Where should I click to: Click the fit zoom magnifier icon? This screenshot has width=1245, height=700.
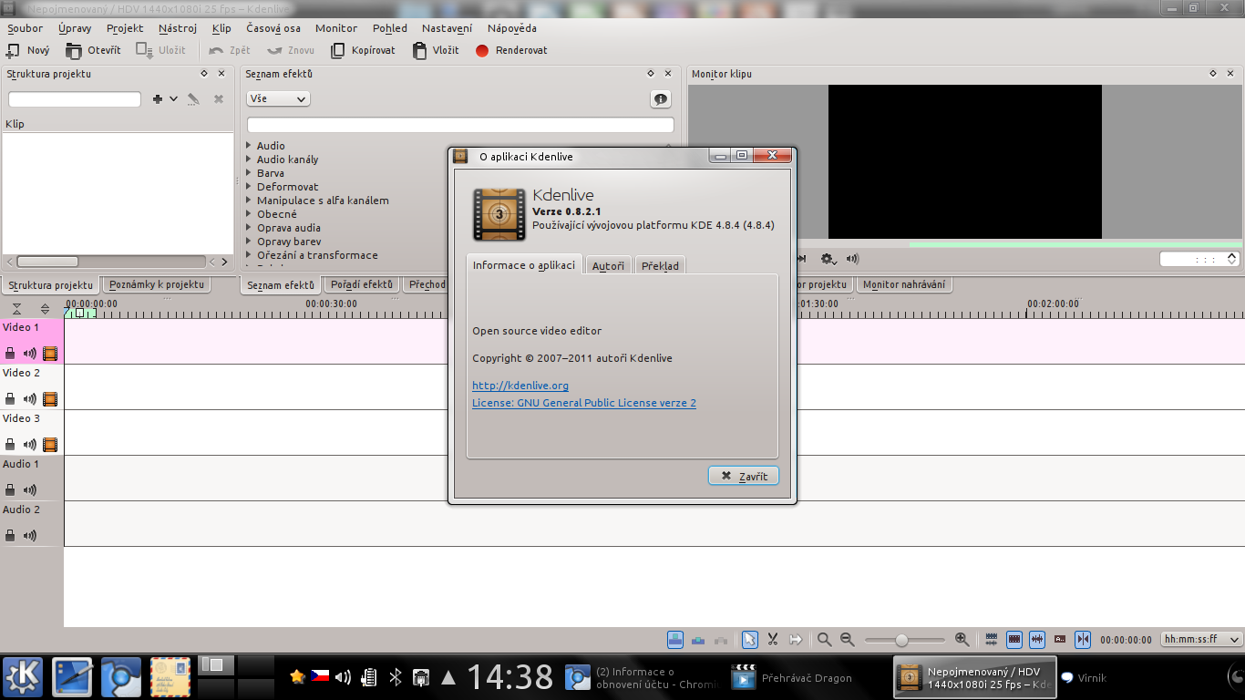click(824, 640)
